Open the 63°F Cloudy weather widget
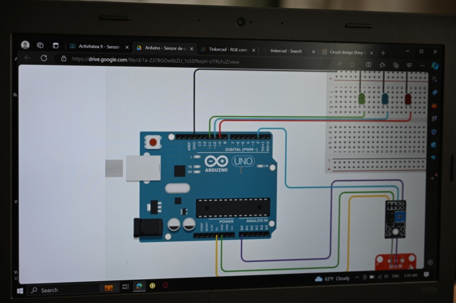This screenshot has width=456, height=303. (332, 279)
